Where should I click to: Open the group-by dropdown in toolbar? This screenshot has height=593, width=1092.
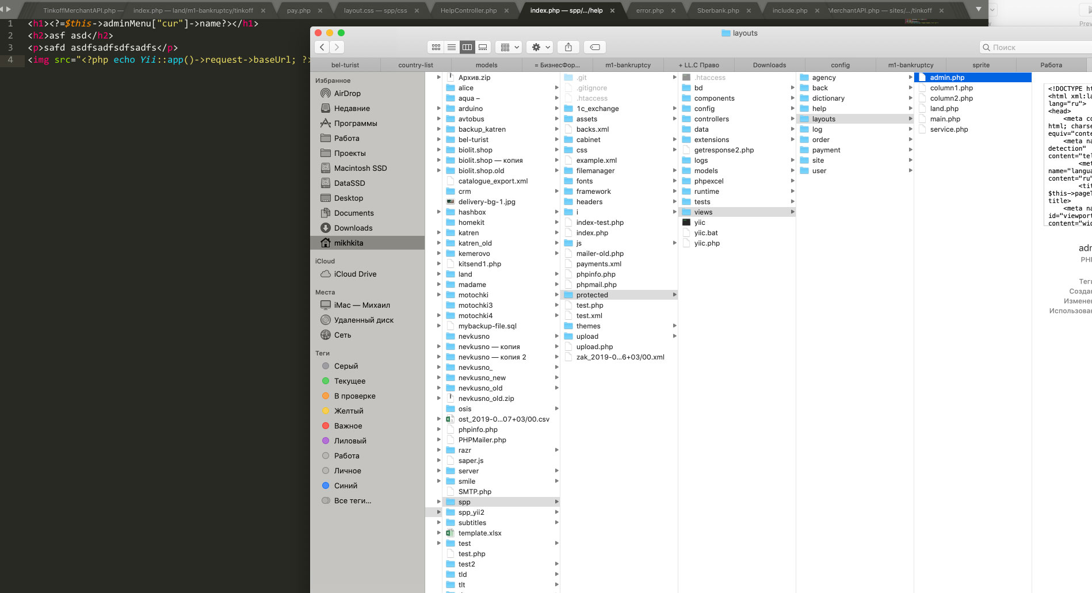click(x=510, y=47)
